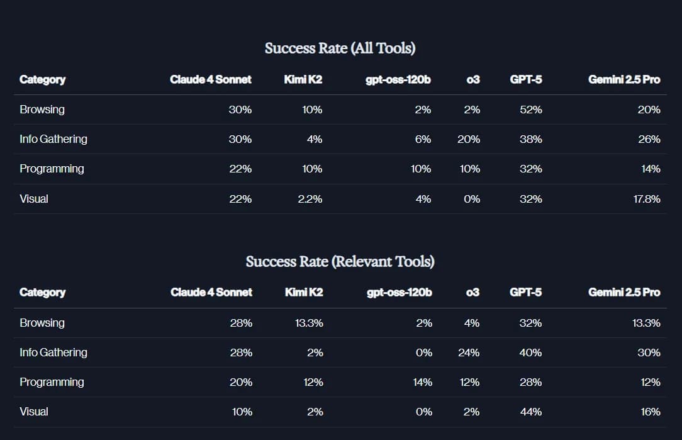682x440 pixels.
Task: Select the gpt-oss-120b column header in All Tools table
Action: (x=398, y=79)
